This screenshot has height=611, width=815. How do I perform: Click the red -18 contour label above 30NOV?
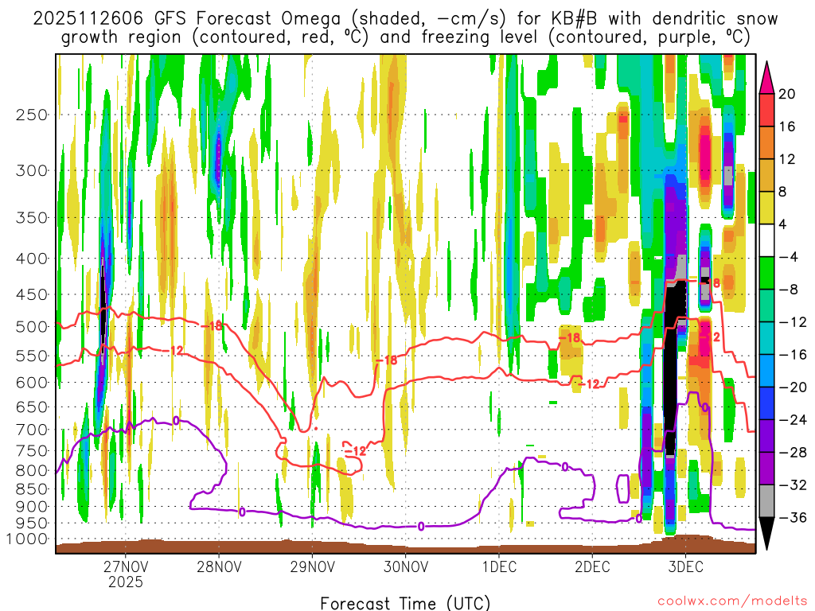(387, 360)
